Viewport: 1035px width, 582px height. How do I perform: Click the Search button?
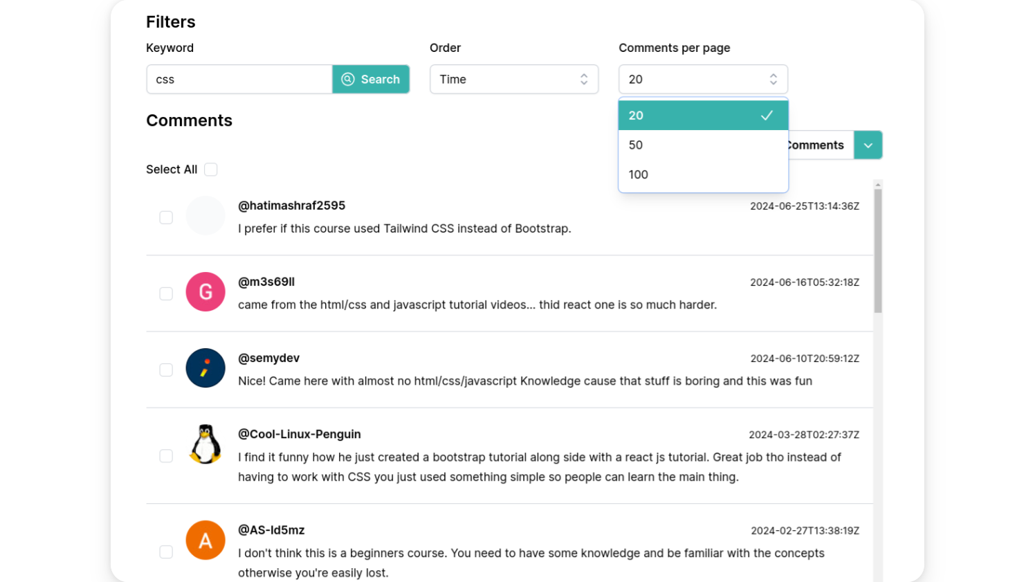click(x=371, y=80)
